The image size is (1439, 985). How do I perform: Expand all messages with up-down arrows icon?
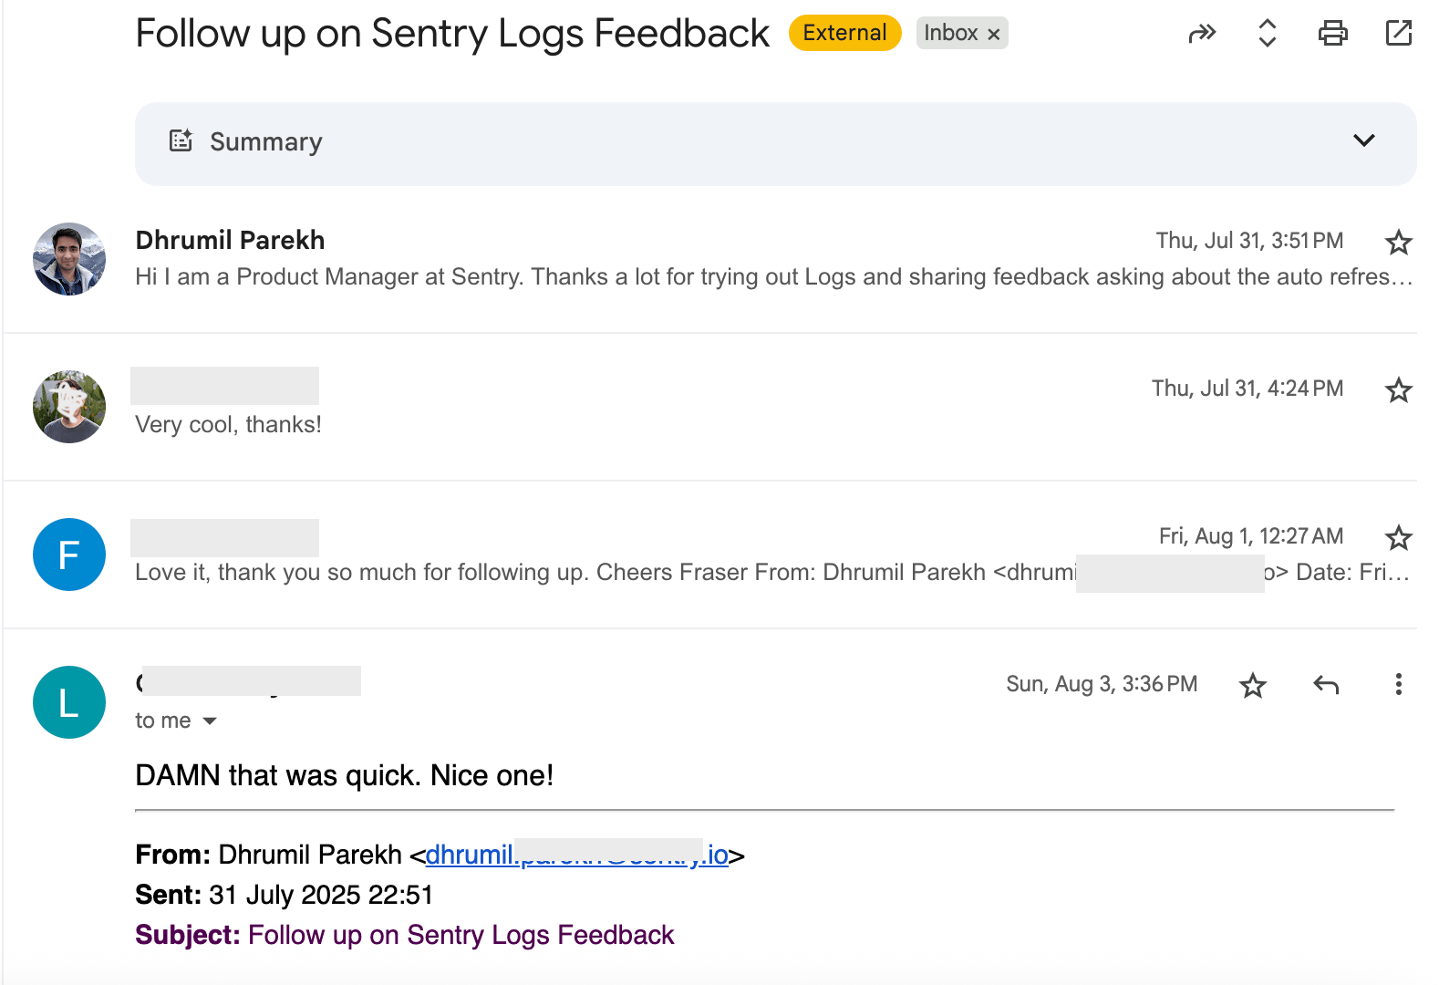tap(1267, 34)
